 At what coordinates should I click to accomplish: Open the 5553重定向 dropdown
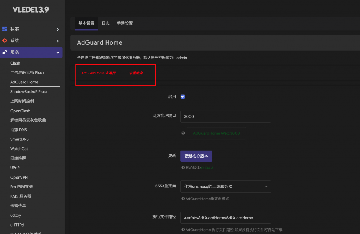[226, 187]
